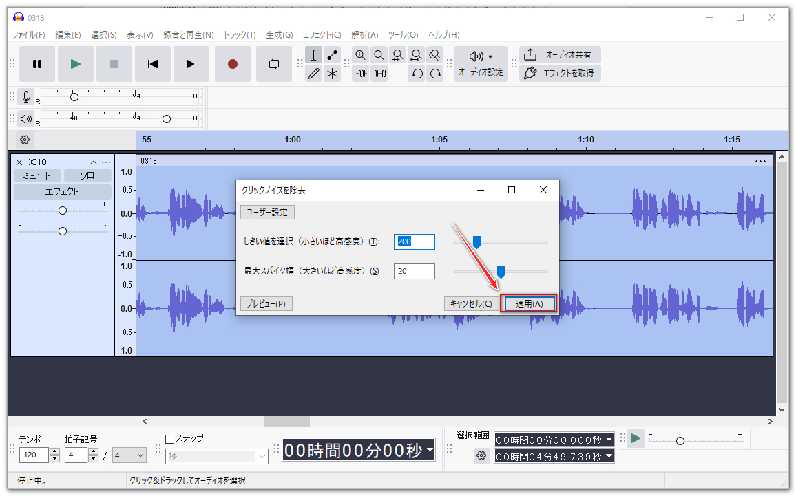Open timeline options gear icon

25,140
